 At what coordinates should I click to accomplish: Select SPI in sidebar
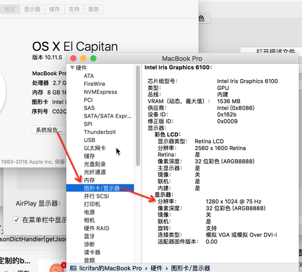click(88, 124)
